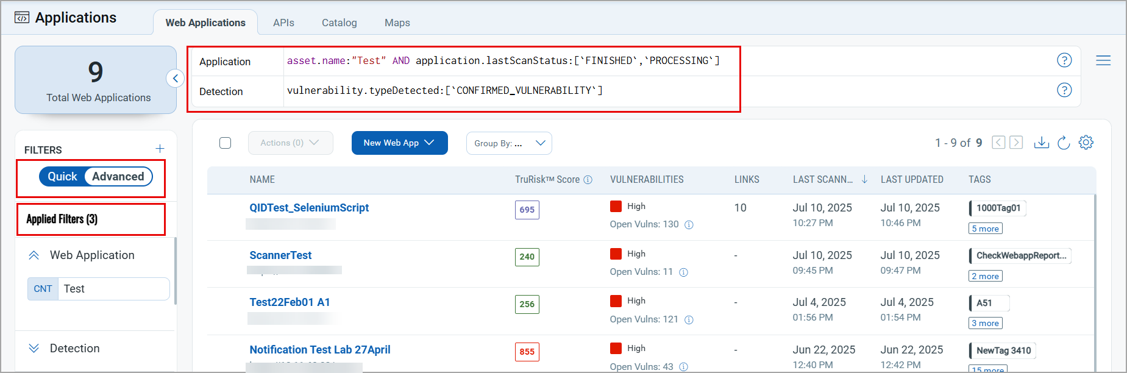Viewport: 1127px width, 373px height.
Task: Download the web applications list
Action: [x=1042, y=143]
